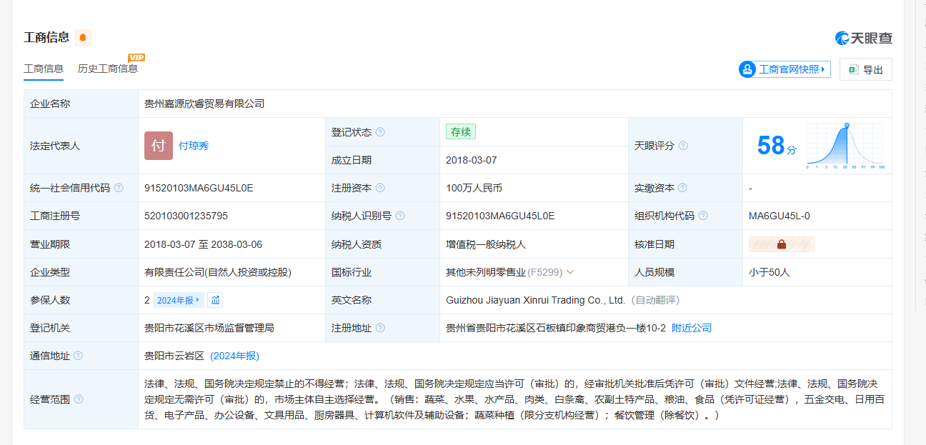
Task: Click the 天眼查 logo
Action: pos(864,39)
